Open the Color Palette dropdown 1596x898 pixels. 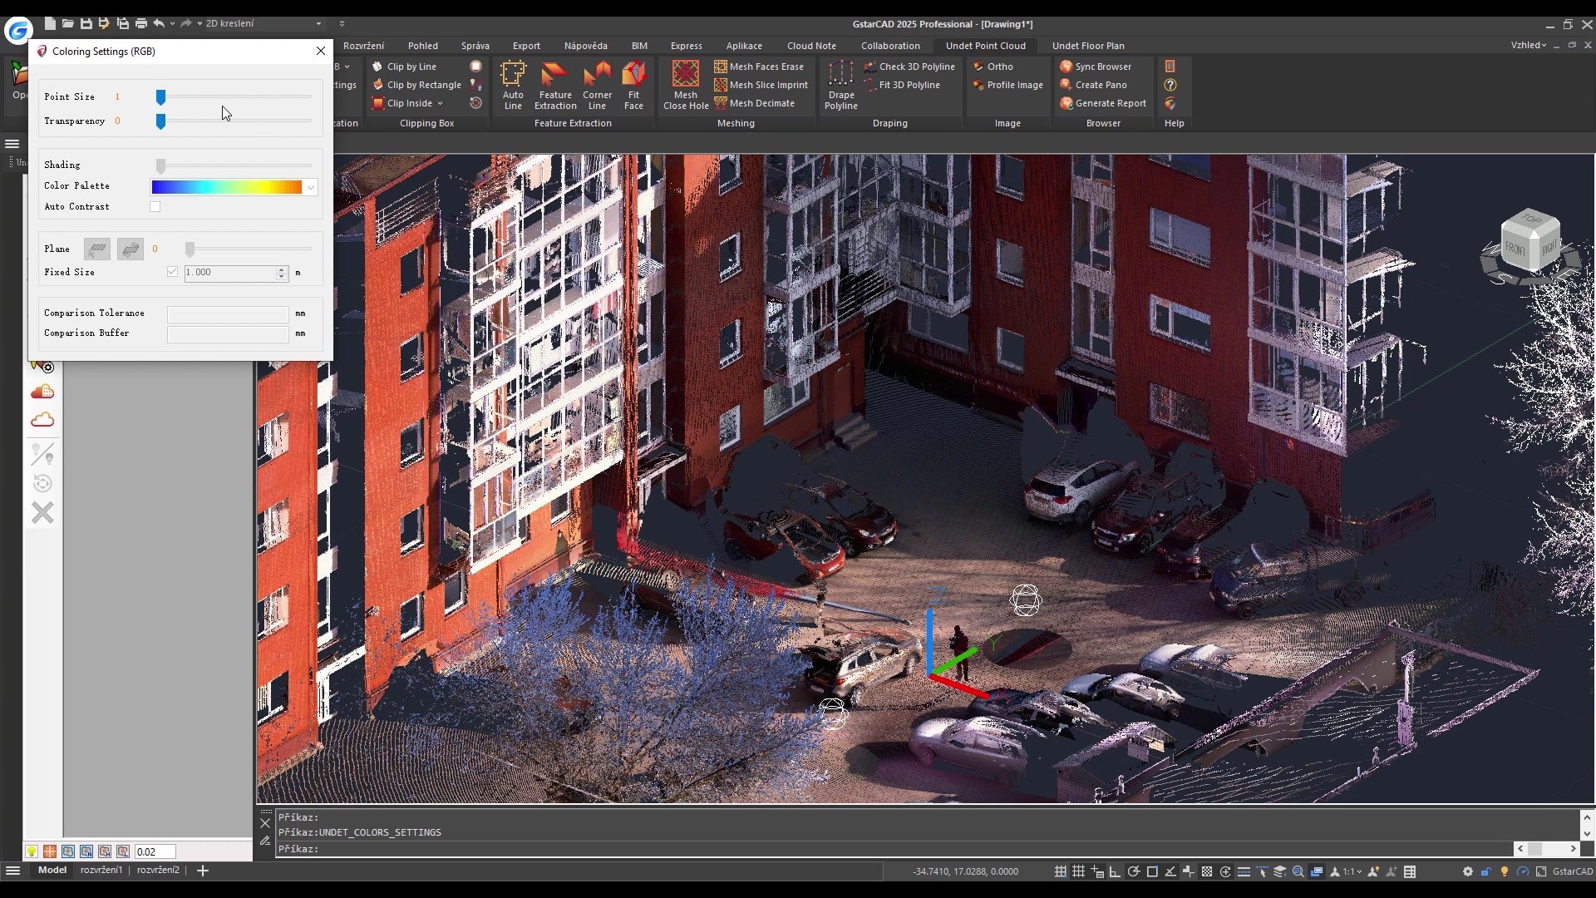tap(310, 187)
